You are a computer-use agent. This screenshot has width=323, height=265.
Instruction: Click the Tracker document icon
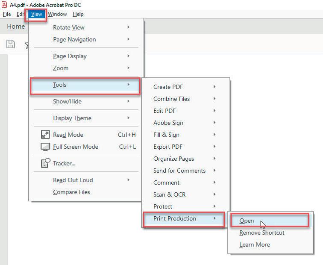pyautogui.click(x=46, y=163)
